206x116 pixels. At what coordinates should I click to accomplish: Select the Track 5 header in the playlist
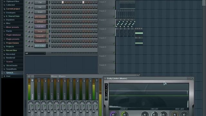click(107, 41)
